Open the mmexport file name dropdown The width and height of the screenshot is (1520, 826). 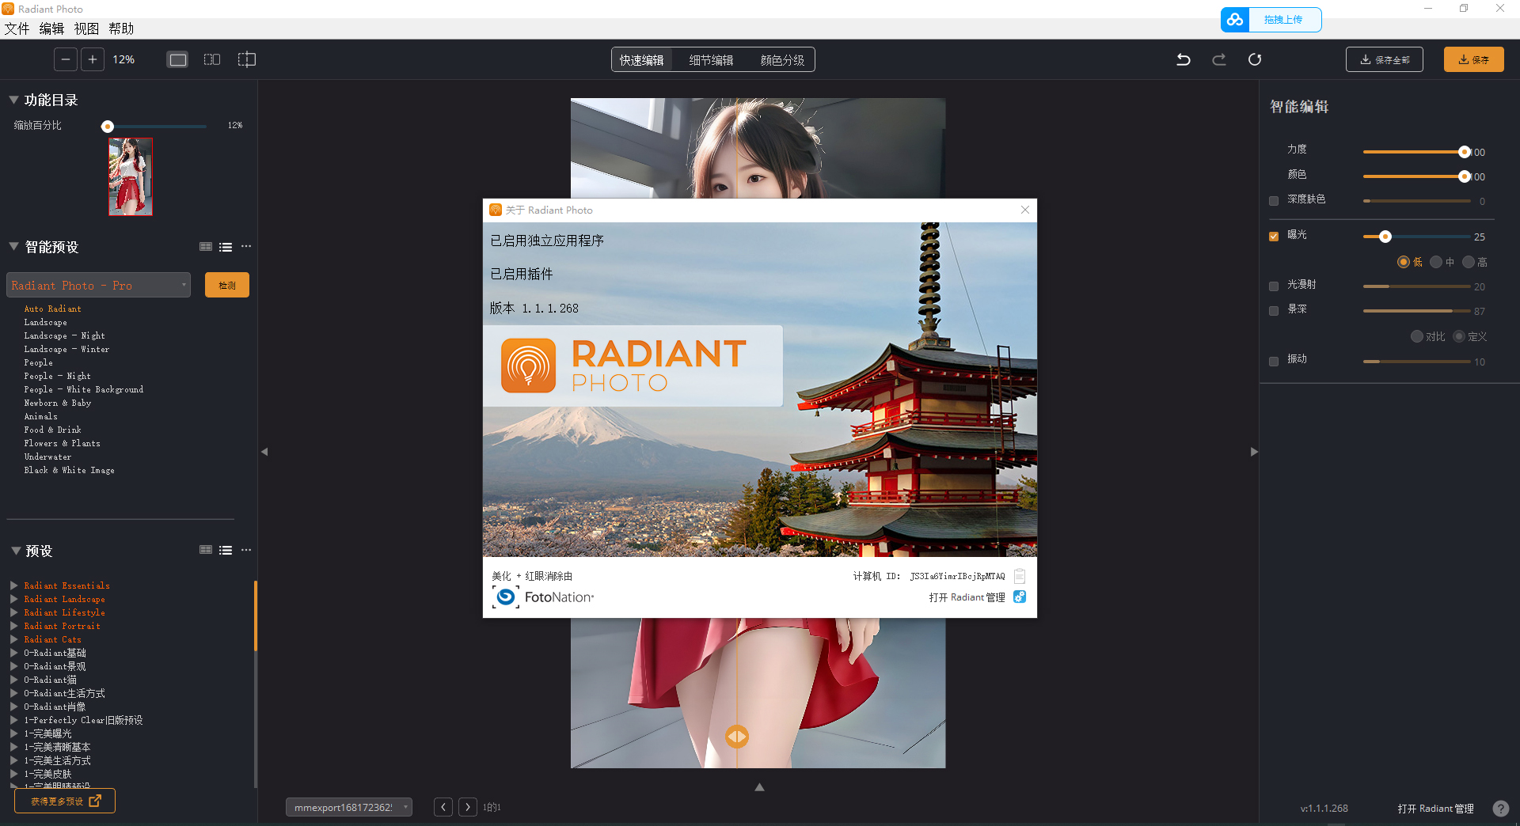coord(348,807)
